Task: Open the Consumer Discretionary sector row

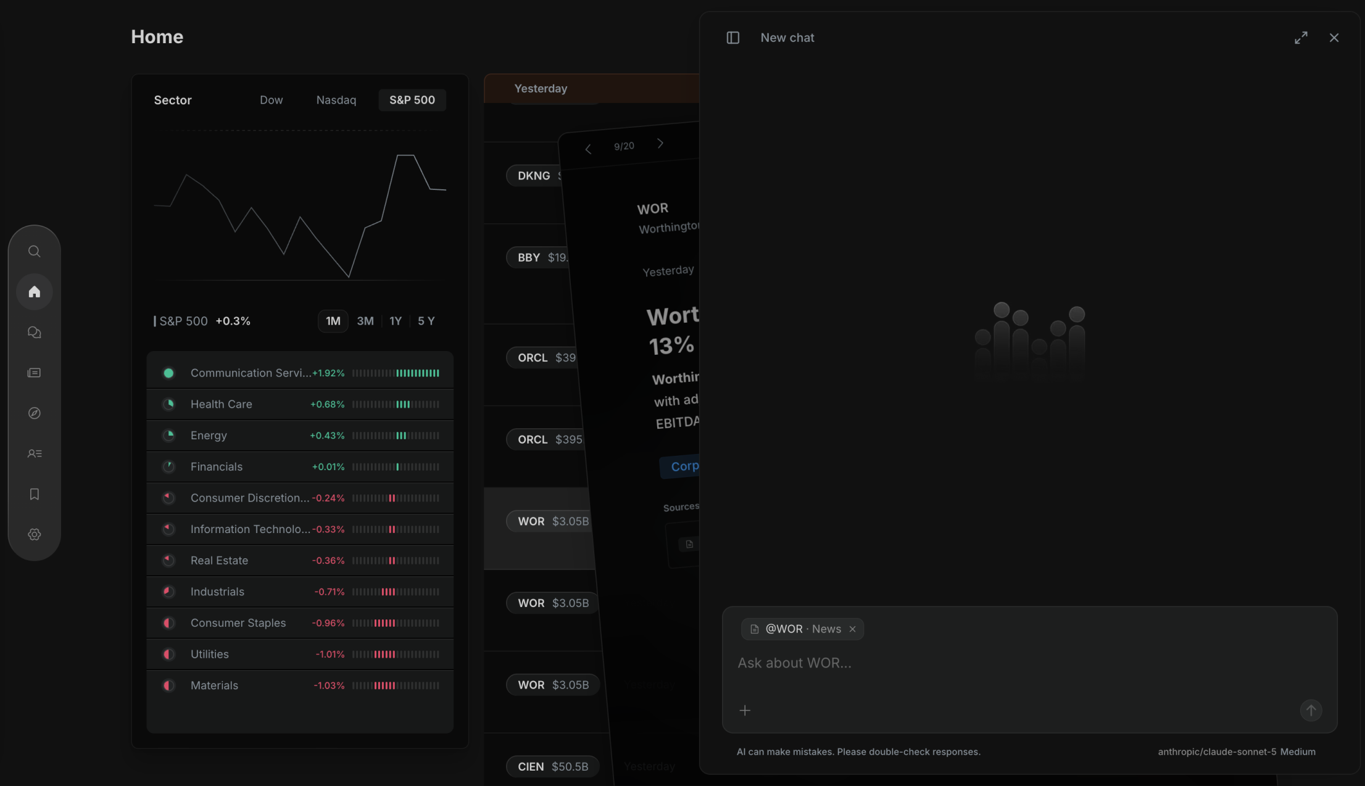Action: (x=300, y=498)
